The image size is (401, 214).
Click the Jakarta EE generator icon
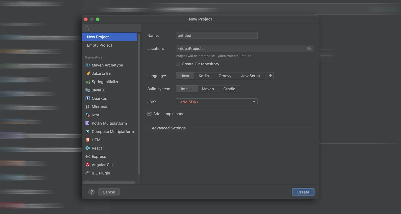[88, 73]
